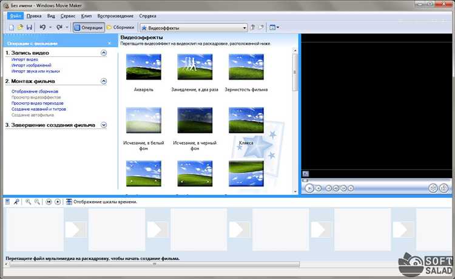
Task: Collapse the 1. Запись видео section
Action: (x=104, y=53)
